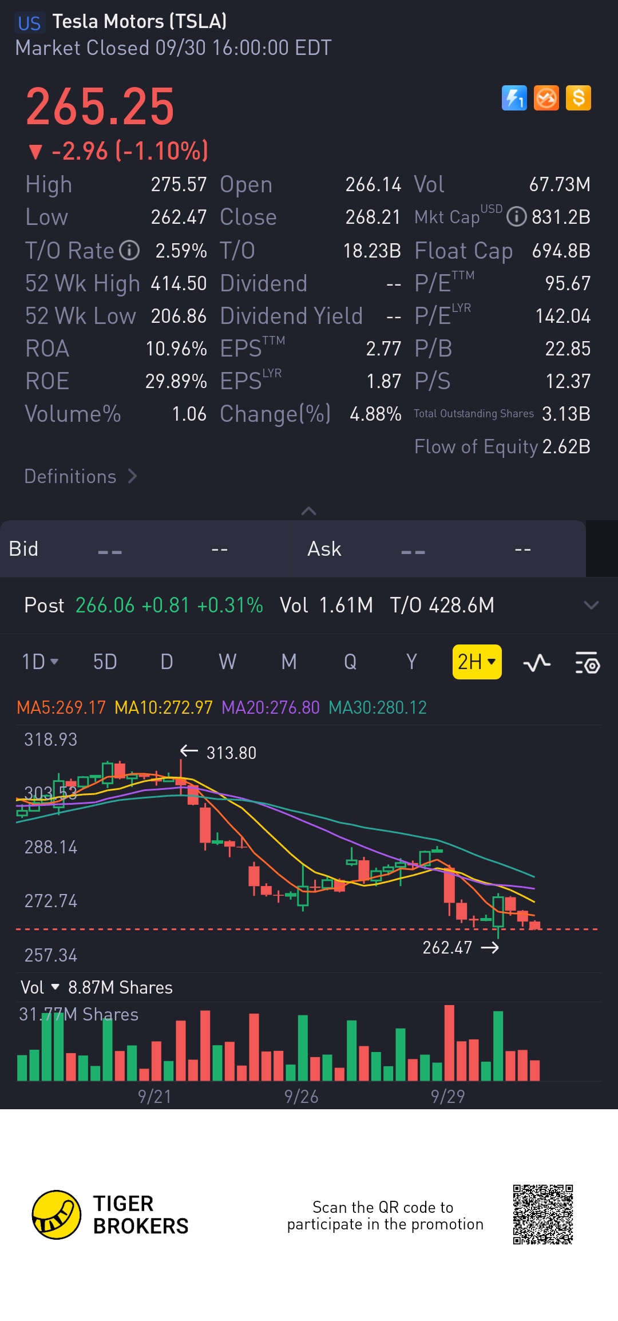Tap the 9/29 date label on chart
The image size is (618, 1321).
point(447,1097)
